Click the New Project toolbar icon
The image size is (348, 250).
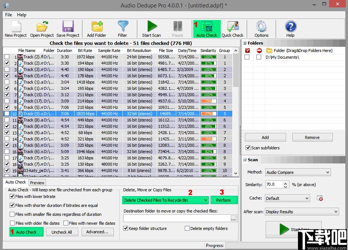[16, 29]
